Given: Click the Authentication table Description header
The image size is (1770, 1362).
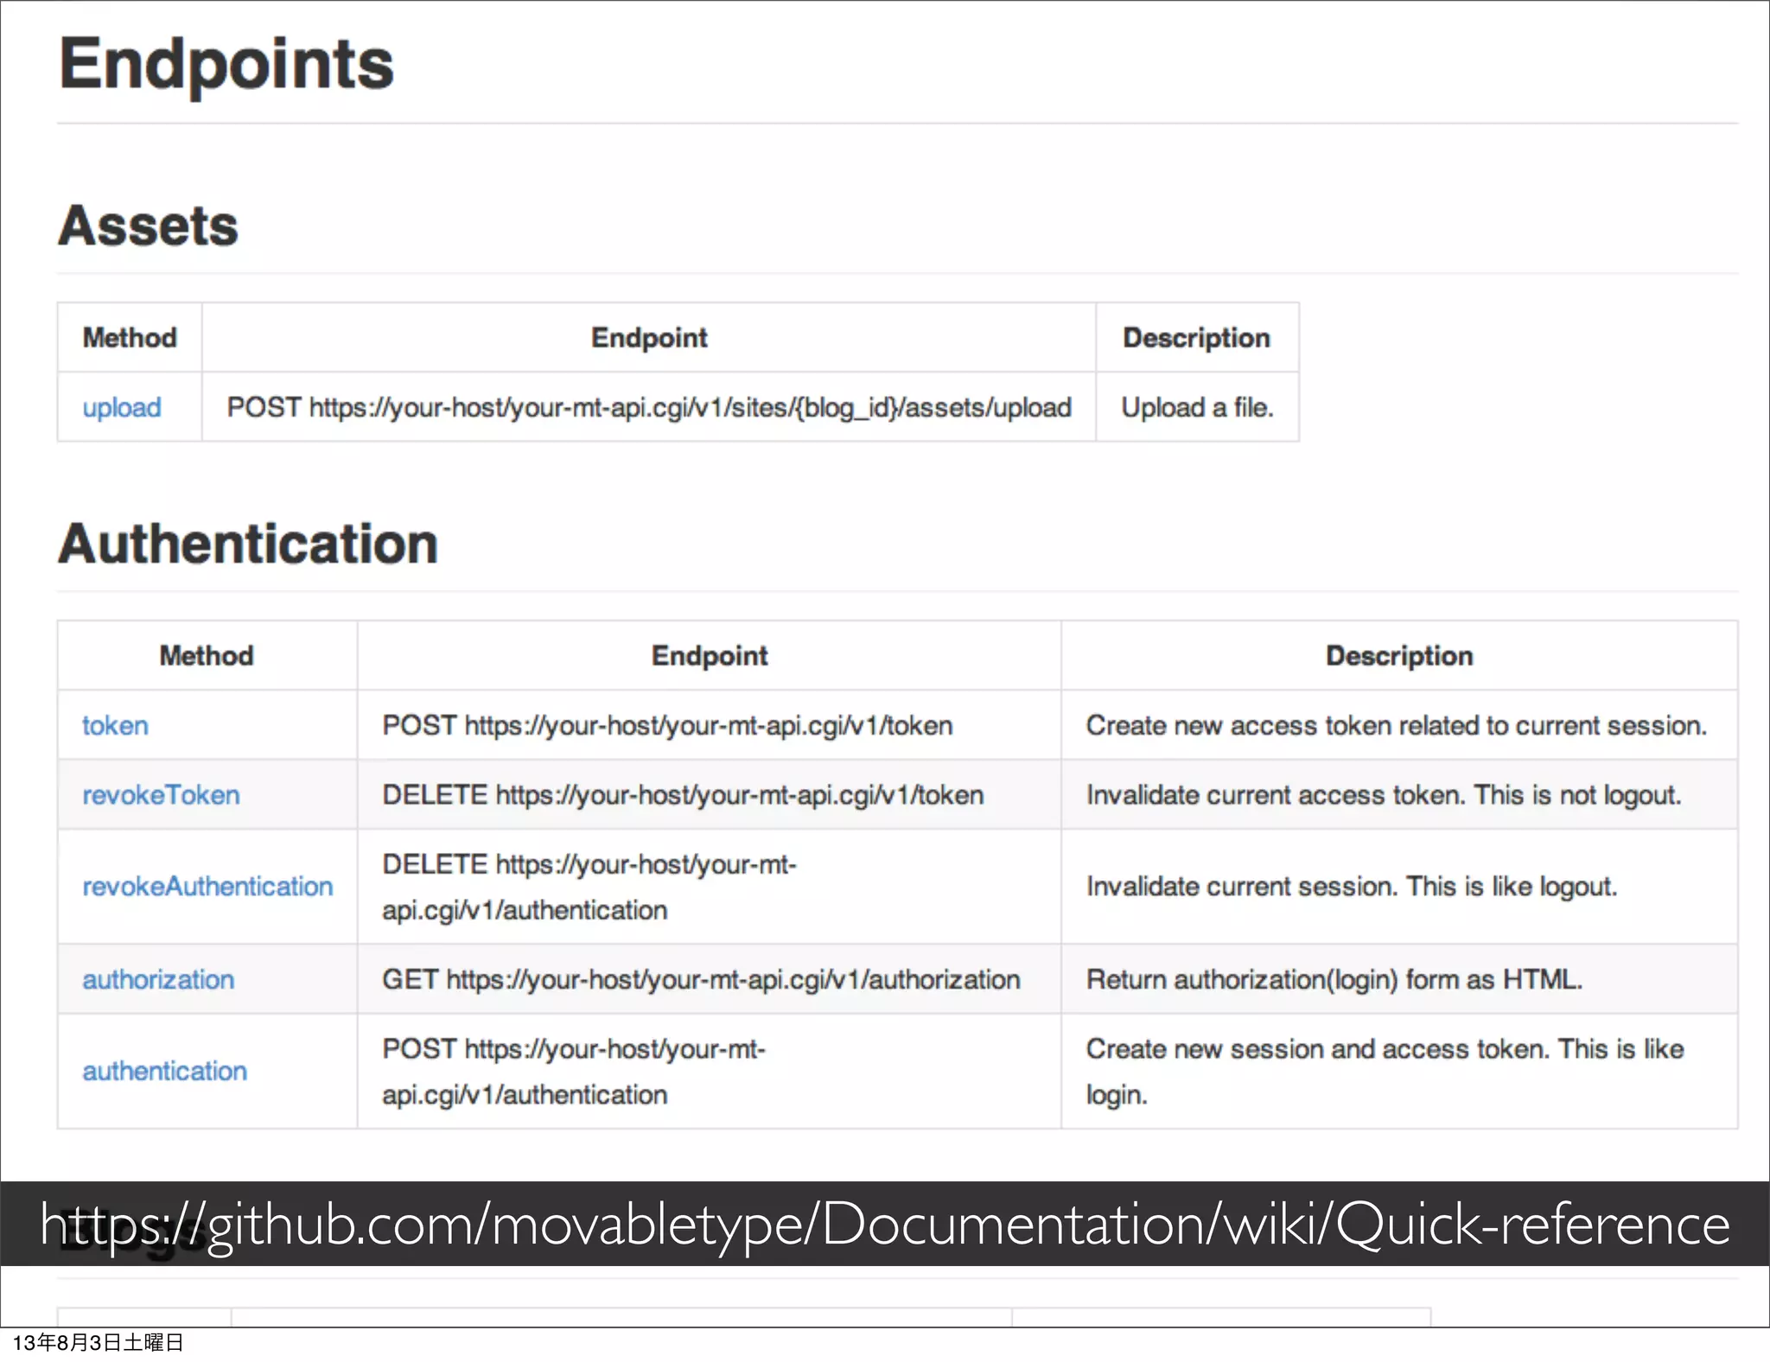Looking at the screenshot, I should click(x=1399, y=655).
